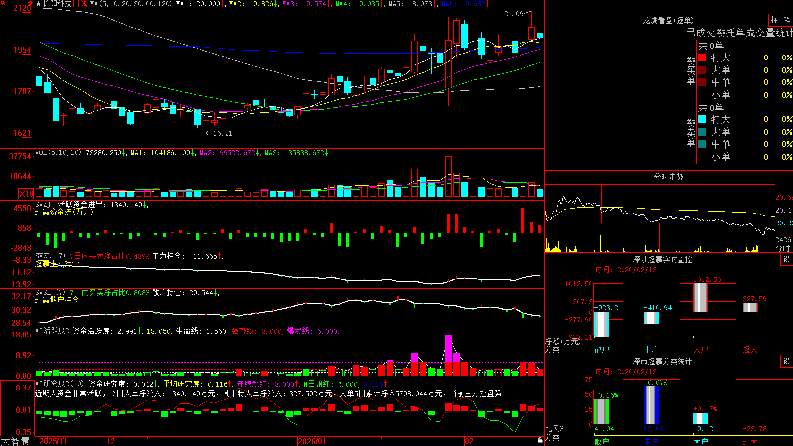Viewport: 793px width, 446px height.
Task: Click the -923.21 散户 net outflow bar
Action: [x=602, y=325]
